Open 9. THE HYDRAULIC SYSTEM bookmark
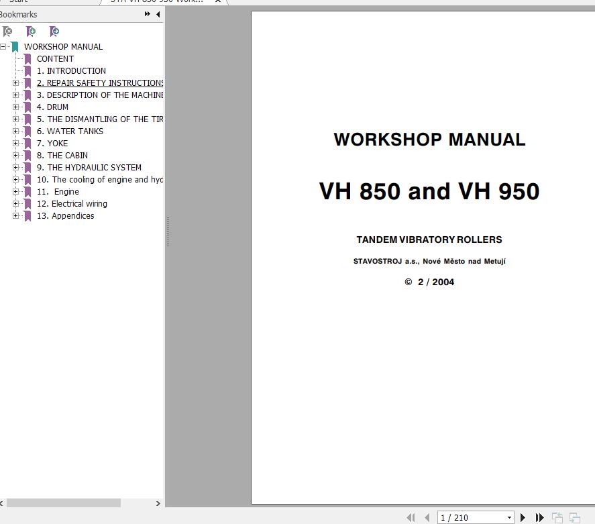The height and width of the screenshot is (524, 595). (x=89, y=167)
